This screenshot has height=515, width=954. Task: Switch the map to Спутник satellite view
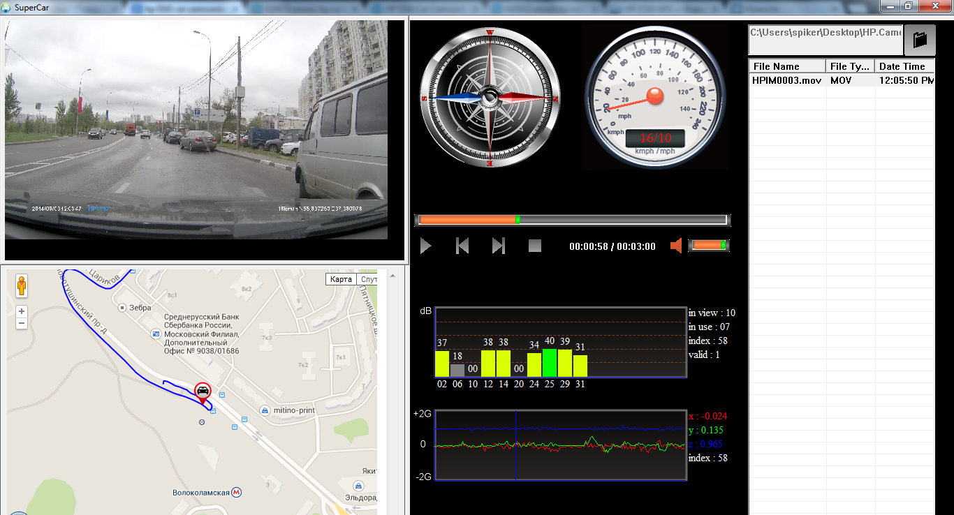pos(368,279)
